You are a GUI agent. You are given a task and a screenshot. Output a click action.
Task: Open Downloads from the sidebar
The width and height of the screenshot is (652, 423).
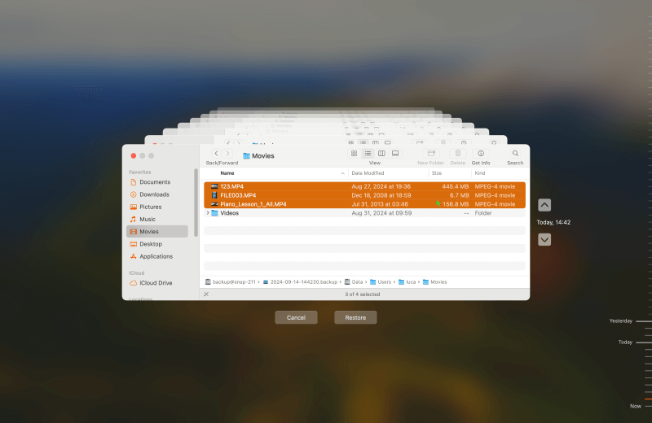[x=154, y=194]
